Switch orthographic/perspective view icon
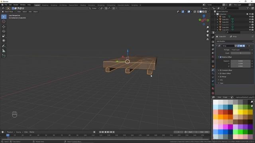The width and height of the screenshot is (255, 143). [x=208, y=39]
